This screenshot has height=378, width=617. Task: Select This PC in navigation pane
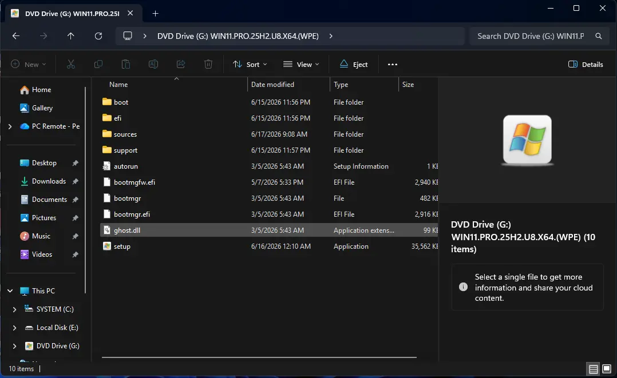point(43,291)
